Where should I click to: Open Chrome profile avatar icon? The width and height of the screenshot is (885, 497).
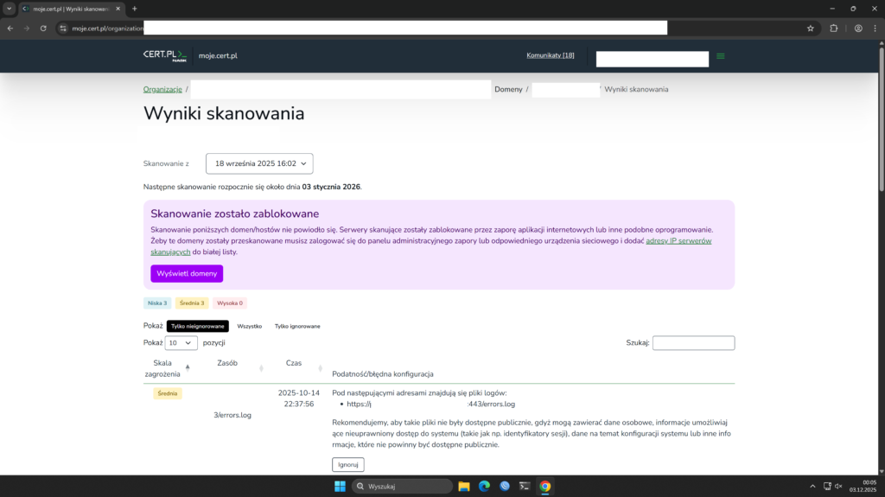tap(858, 29)
